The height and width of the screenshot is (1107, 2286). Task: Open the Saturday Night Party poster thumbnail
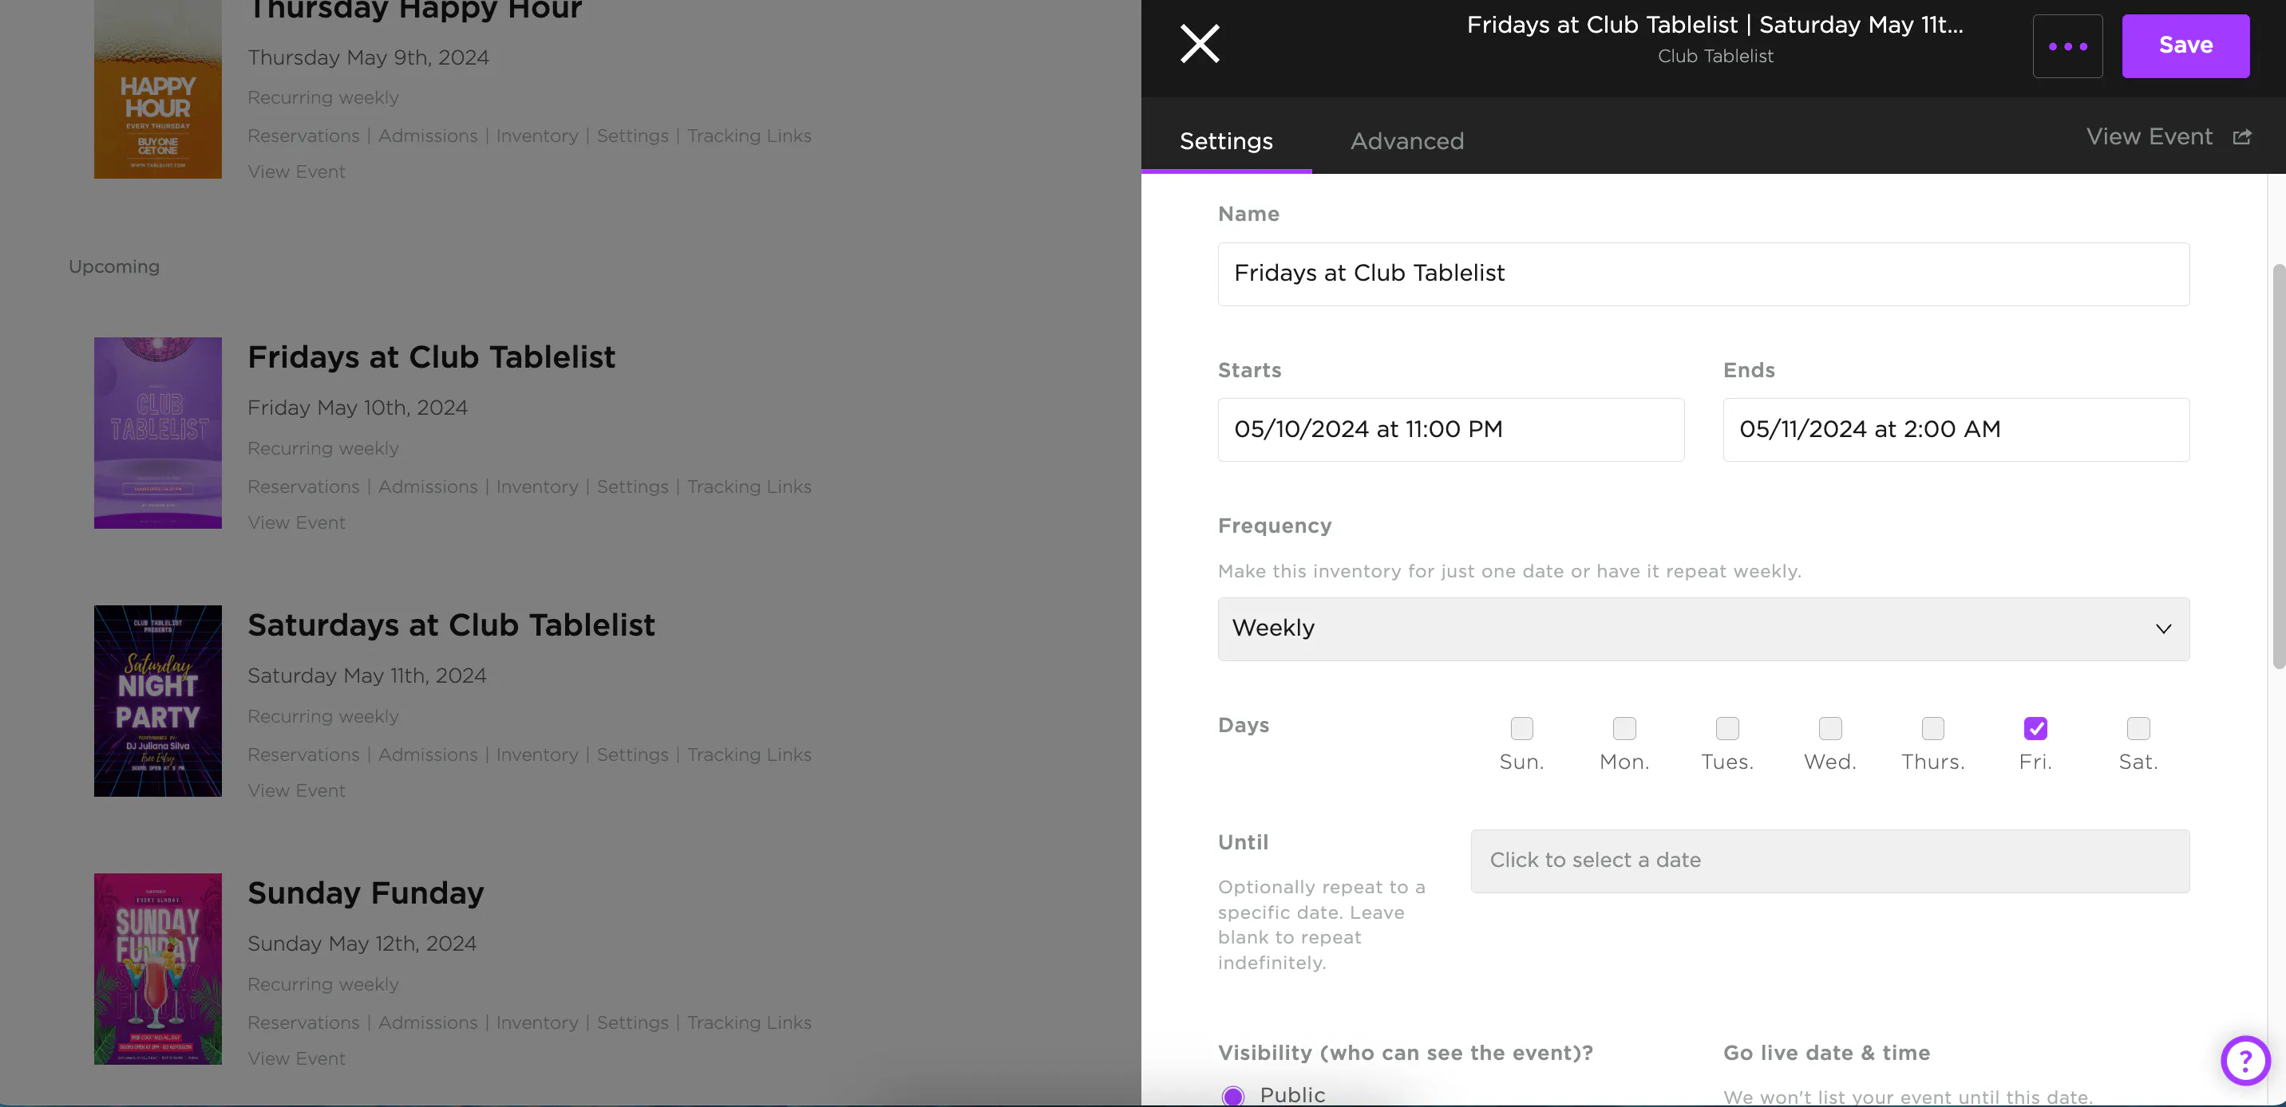pos(158,701)
